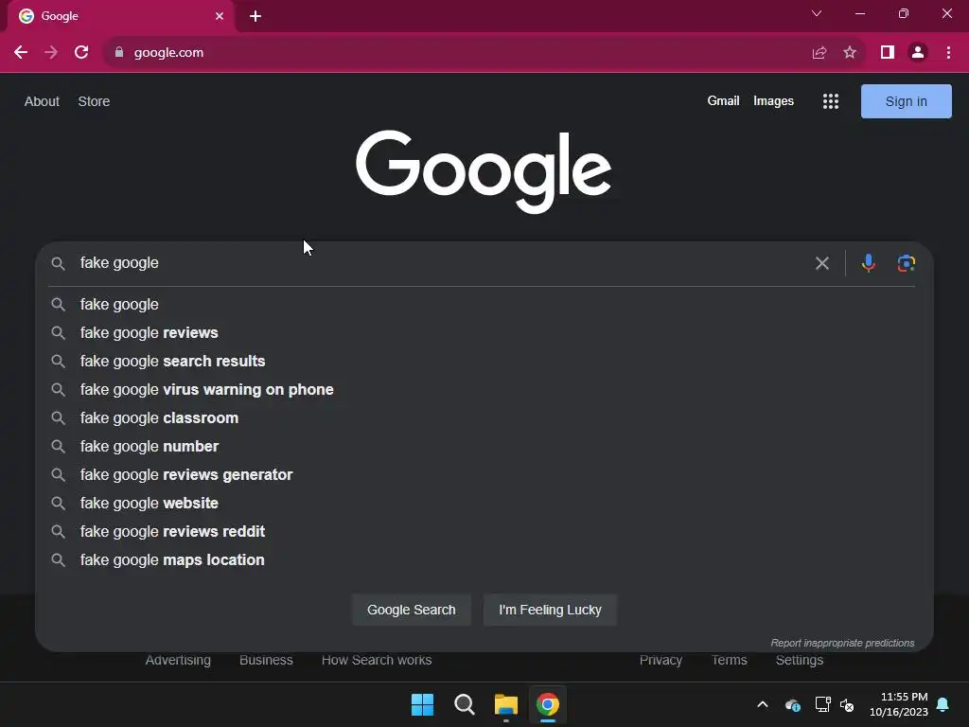Image resolution: width=969 pixels, height=727 pixels.
Task: Search by image with Google Lens
Action: (x=906, y=263)
